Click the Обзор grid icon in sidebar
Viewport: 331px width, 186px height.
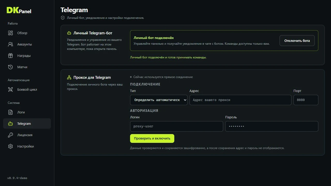pyautogui.click(x=10, y=33)
